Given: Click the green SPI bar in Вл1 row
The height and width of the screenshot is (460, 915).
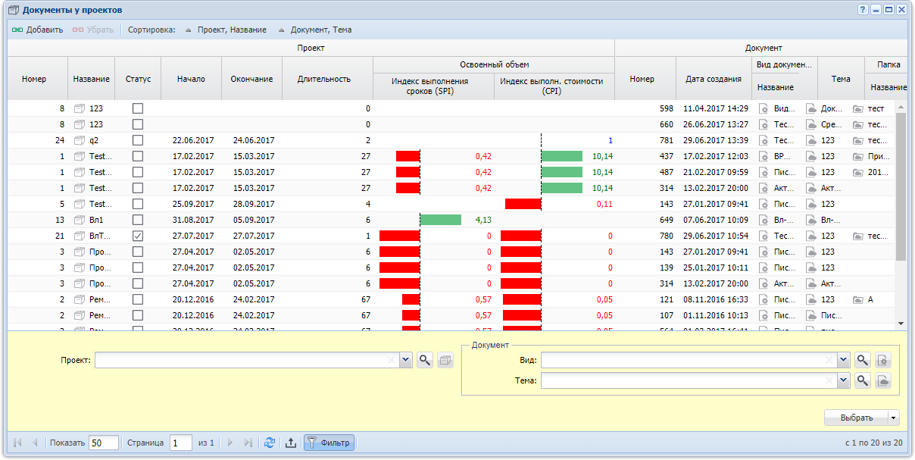Looking at the screenshot, I should [x=440, y=220].
